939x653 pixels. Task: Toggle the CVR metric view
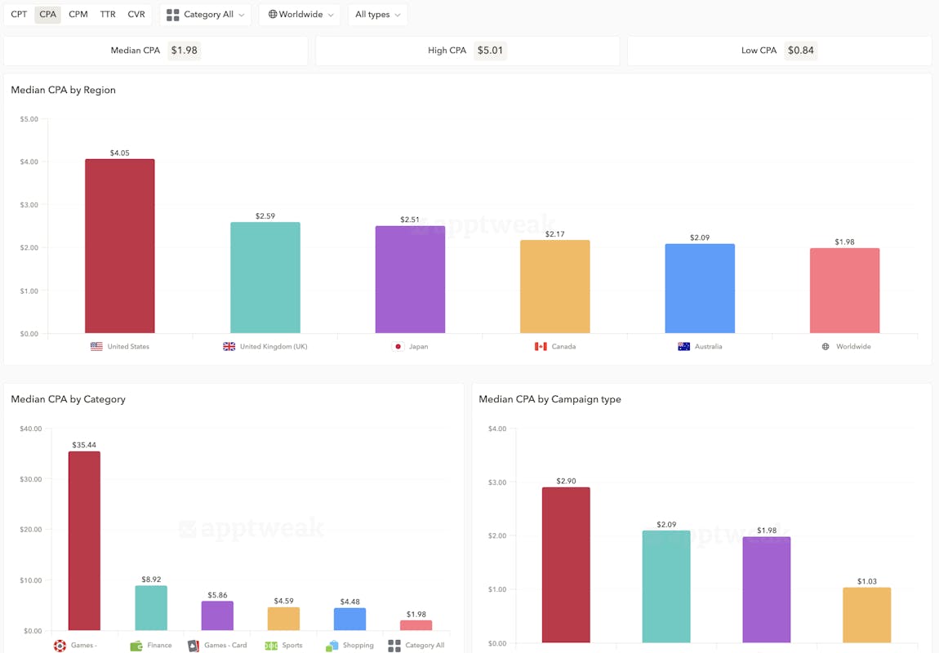136,15
